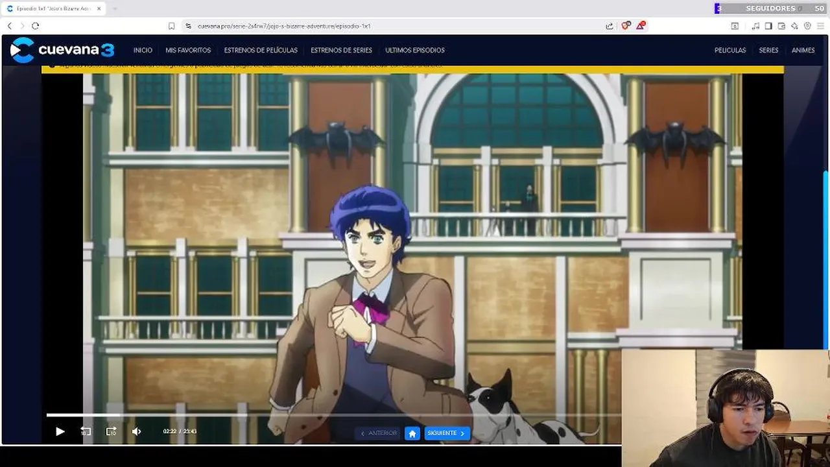Bookmark this page icon
830x467 pixels.
pyautogui.click(x=171, y=26)
